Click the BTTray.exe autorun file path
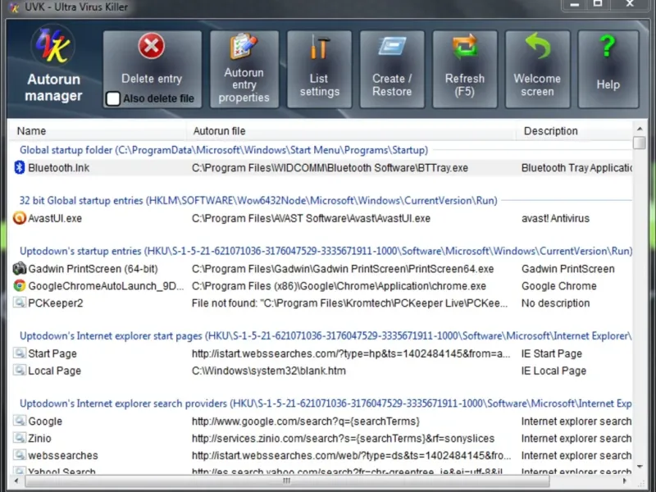Image resolution: width=656 pixels, height=492 pixels. pos(330,168)
